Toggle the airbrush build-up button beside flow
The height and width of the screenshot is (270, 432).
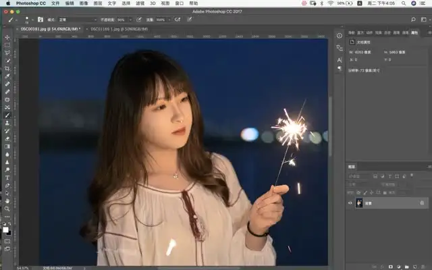point(177,20)
